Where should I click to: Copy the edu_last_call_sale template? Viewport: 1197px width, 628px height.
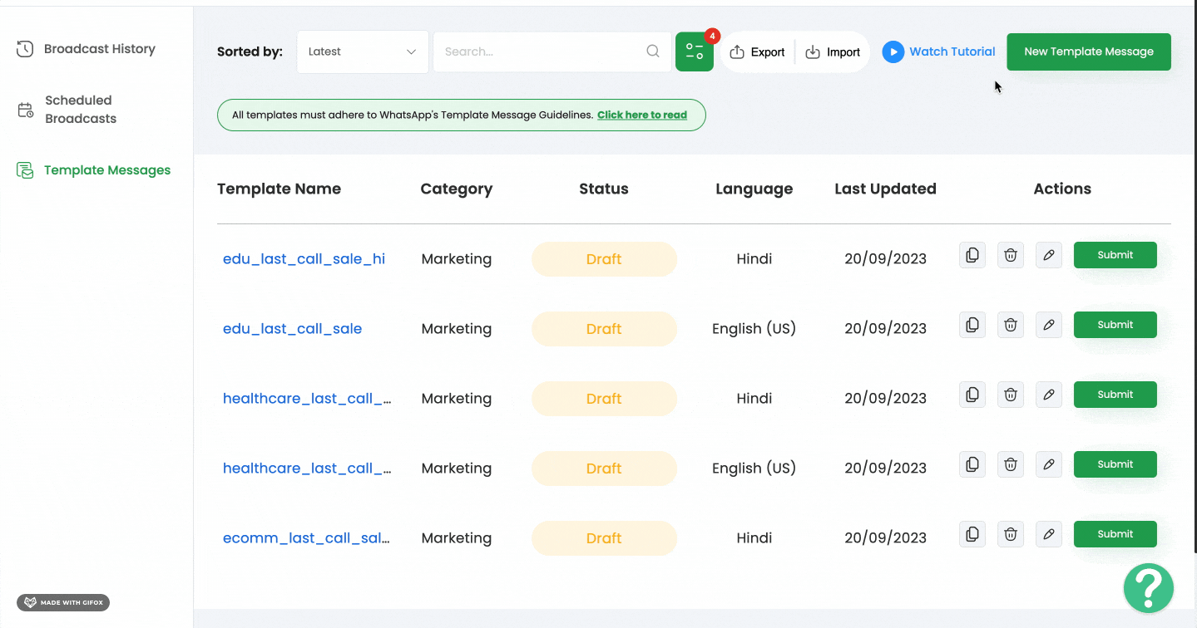pyautogui.click(x=972, y=325)
